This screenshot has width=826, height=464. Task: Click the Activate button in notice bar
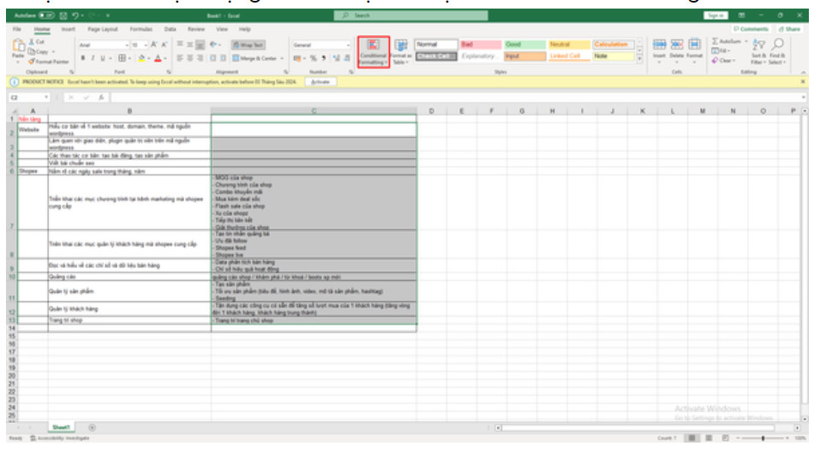[x=320, y=81]
